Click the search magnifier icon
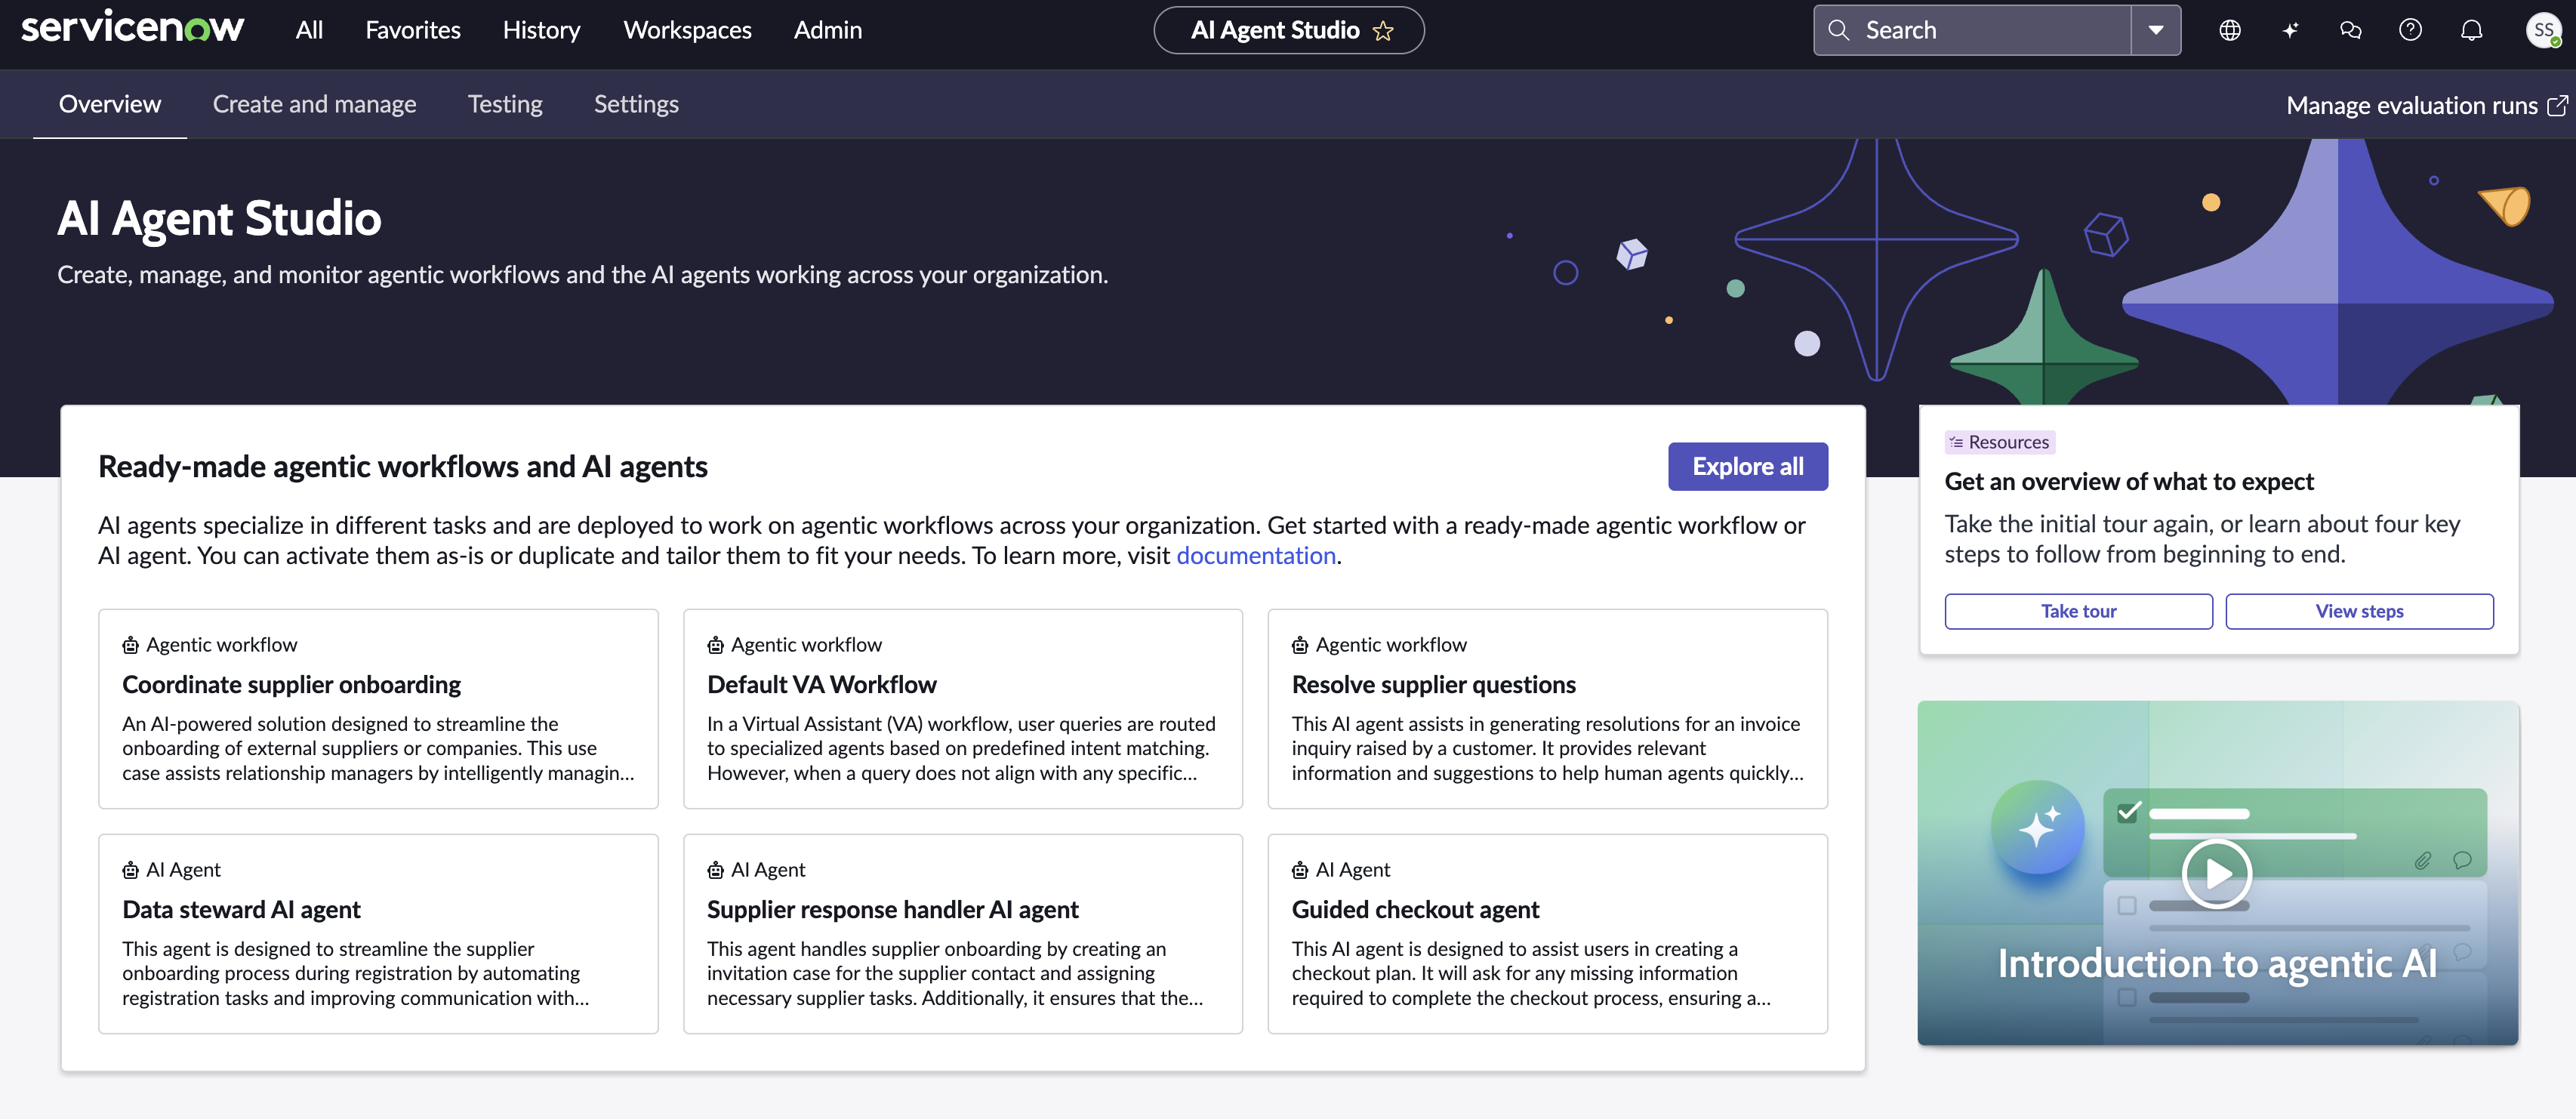 1838,30
